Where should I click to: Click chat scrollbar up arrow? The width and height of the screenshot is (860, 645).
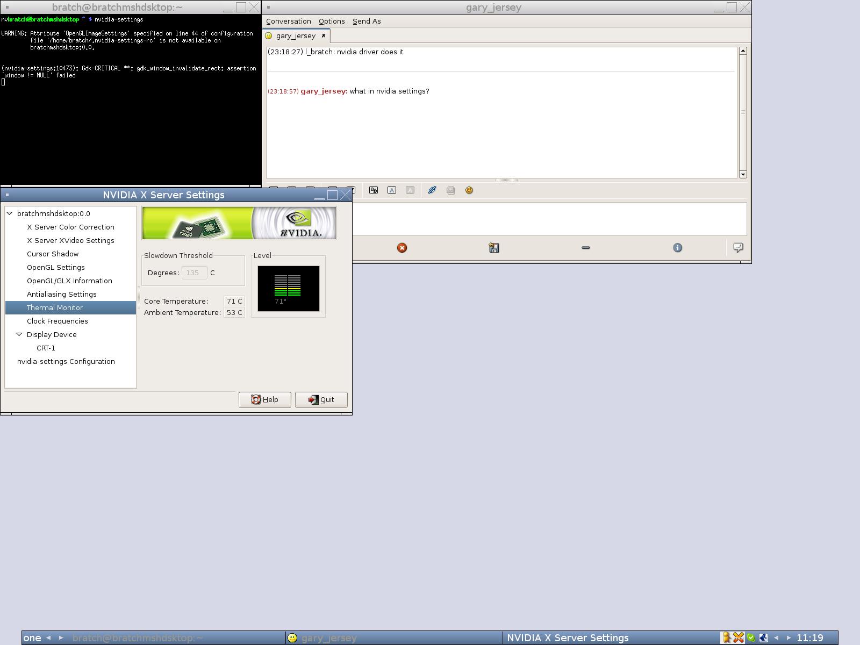[743, 51]
